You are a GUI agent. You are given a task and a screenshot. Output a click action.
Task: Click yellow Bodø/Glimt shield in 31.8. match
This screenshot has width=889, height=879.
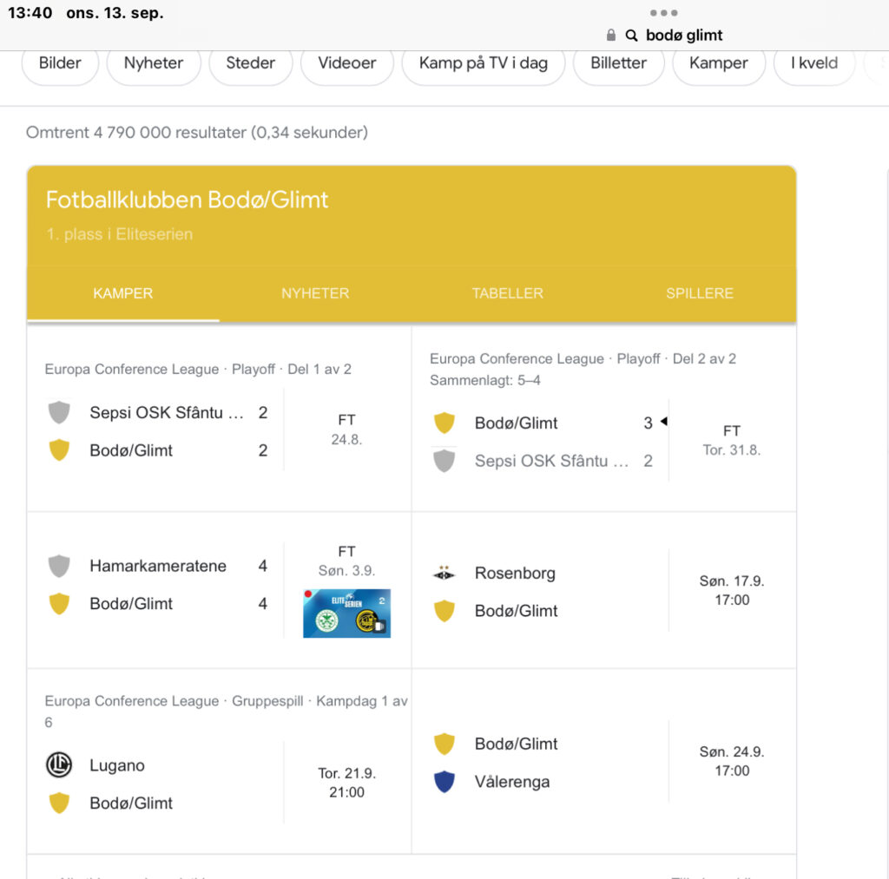click(x=444, y=423)
